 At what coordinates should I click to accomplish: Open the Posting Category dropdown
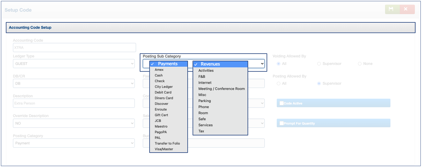pos(74,143)
